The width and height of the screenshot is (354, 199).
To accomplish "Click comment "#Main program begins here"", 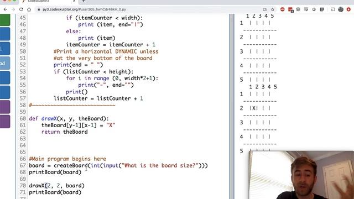I will (67, 159).
